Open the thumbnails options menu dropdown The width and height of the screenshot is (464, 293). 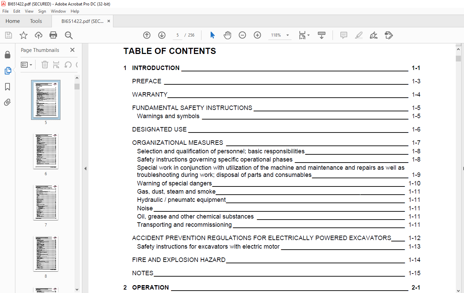(x=26, y=65)
